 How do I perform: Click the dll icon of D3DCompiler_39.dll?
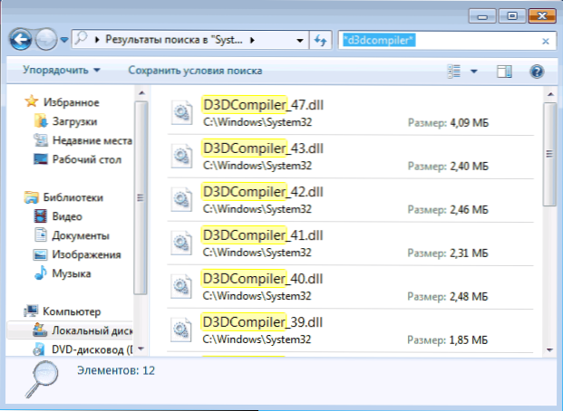click(181, 330)
